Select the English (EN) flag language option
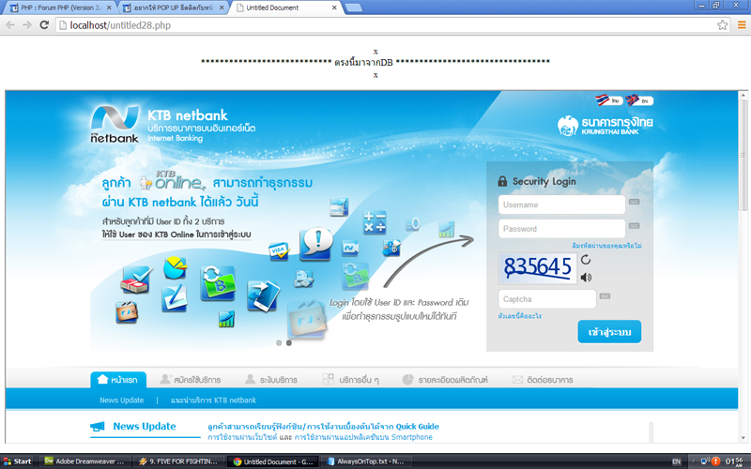 click(639, 100)
